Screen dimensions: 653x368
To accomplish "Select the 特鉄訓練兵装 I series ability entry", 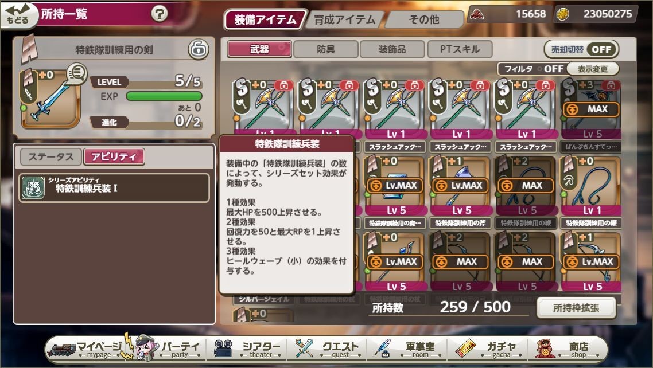I will pos(114,188).
